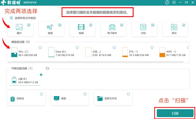This screenshot has width=196, height=119.
Task: Click the hard drive list horizontal scrollbar
Action: coord(96,62)
